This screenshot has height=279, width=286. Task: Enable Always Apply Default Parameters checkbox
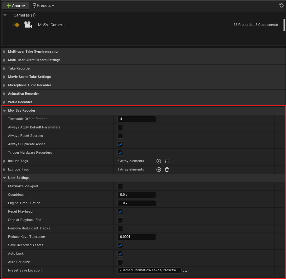(120, 127)
